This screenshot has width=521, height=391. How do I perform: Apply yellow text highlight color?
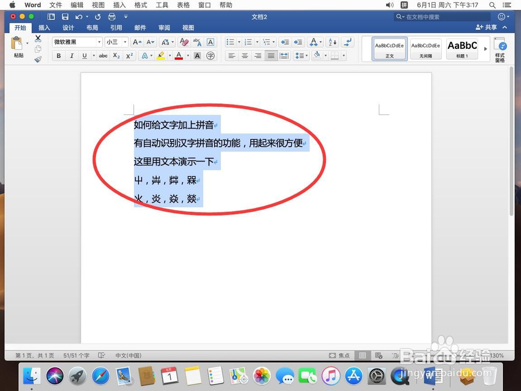161,56
